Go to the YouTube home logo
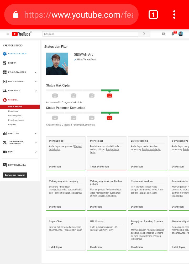Viewport: 189px width, 264px height. tap(21, 34)
